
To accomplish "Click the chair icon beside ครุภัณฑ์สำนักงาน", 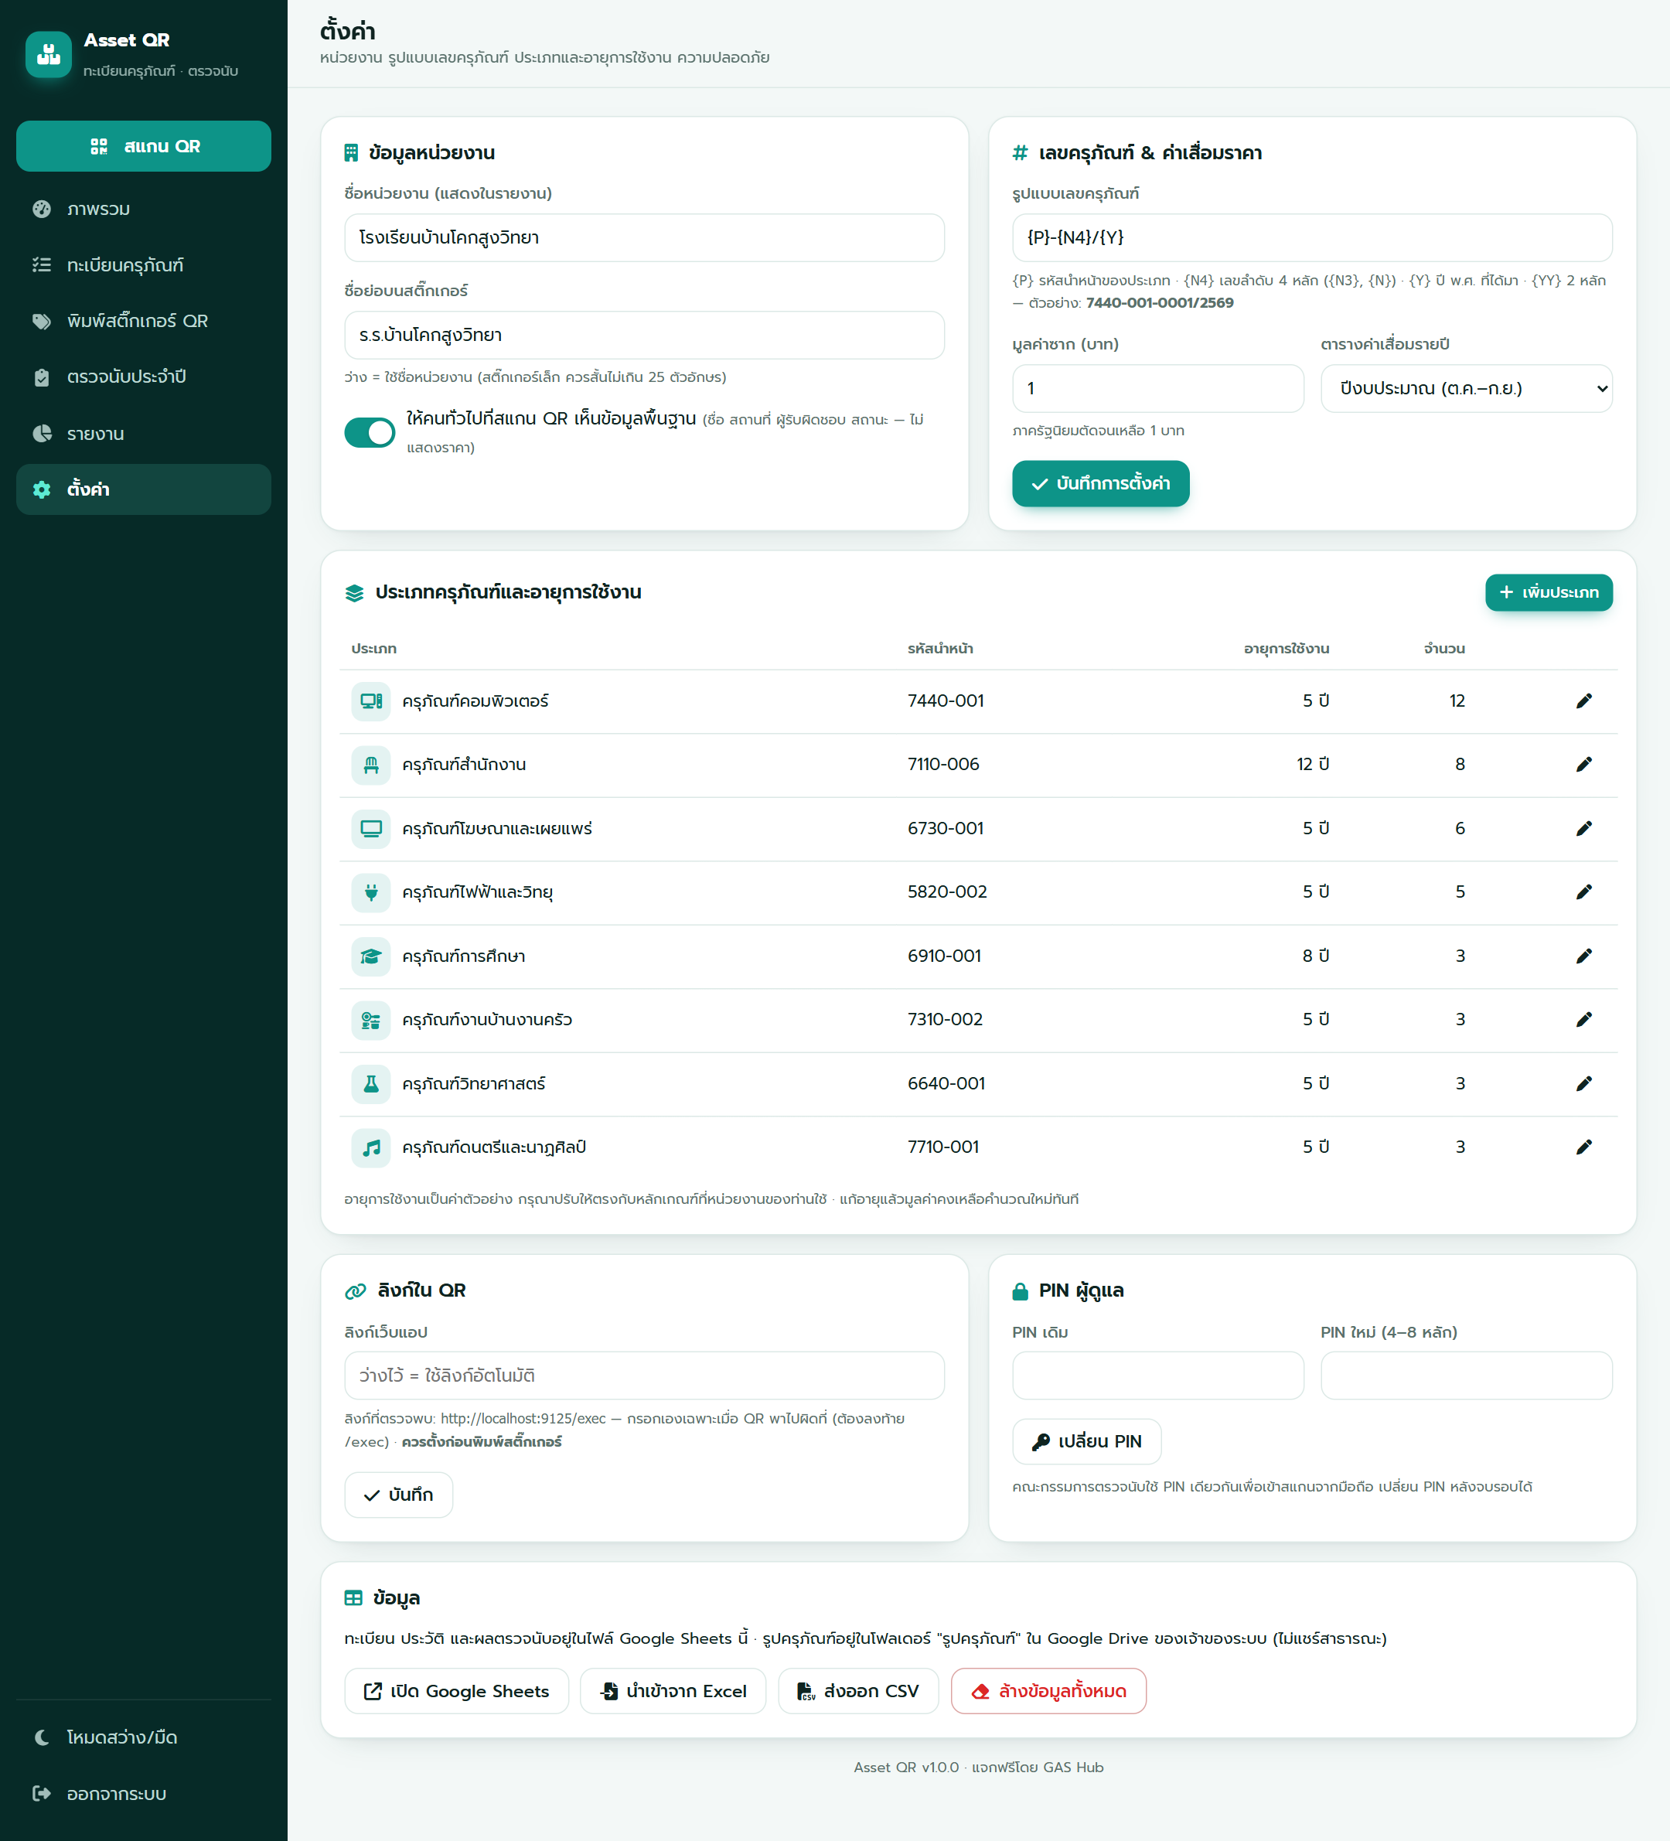I will (370, 765).
